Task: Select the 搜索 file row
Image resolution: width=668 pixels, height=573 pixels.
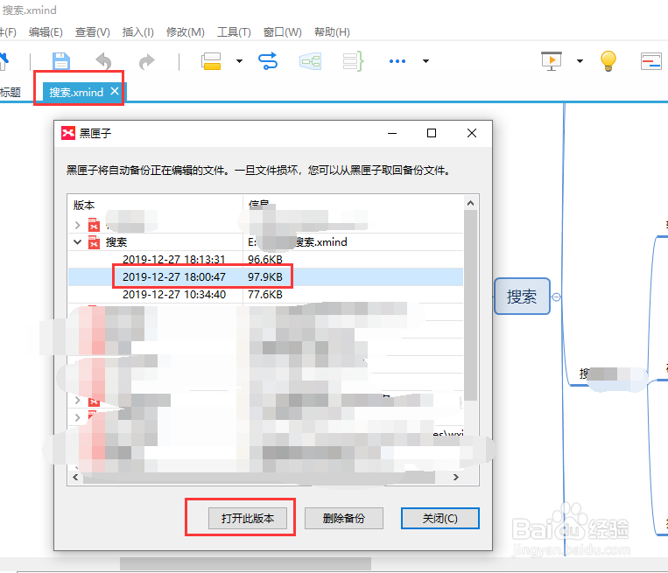Action: [x=265, y=242]
